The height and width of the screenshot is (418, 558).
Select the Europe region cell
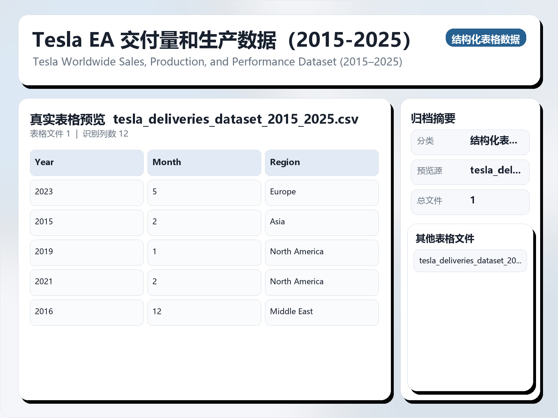coord(321,192)
